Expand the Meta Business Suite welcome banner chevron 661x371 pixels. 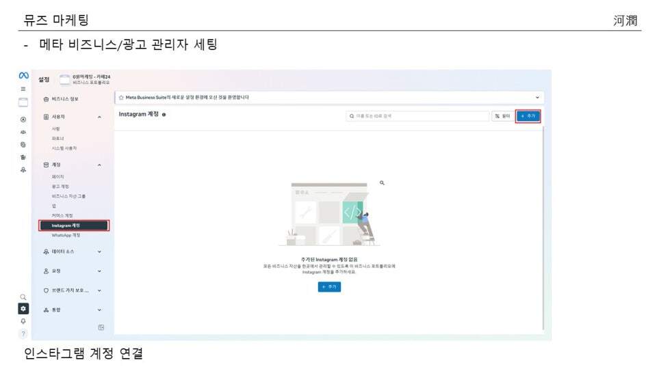(537, 97)
